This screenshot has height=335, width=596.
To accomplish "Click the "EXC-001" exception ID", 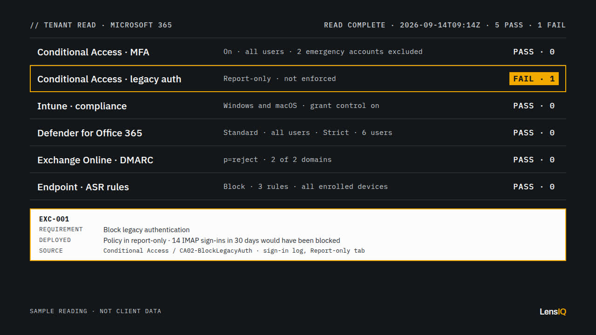I will pos(54,219).
